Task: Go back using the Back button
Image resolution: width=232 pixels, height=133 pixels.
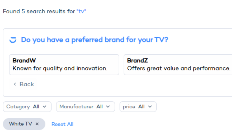Action: tap(24, 84)
